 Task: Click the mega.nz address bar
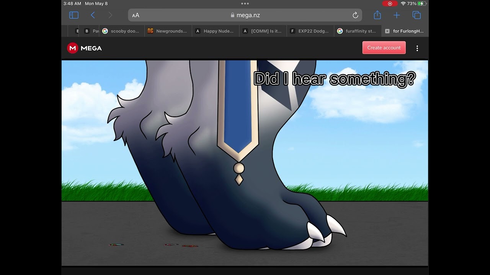245,15
